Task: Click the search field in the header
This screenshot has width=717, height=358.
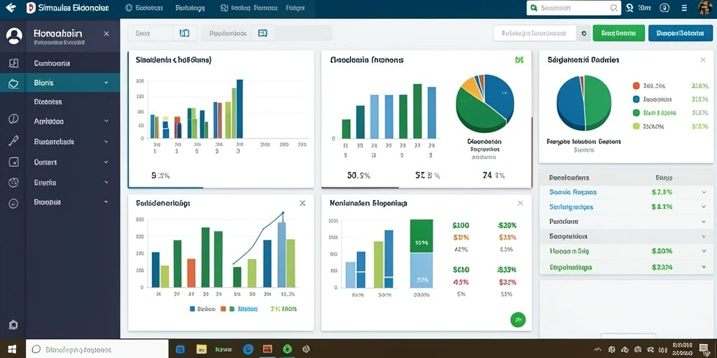Action: (x=573, y=8)
